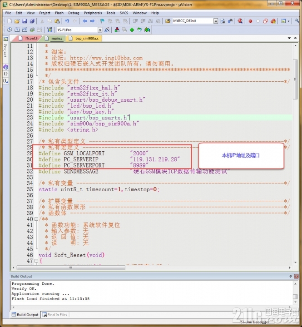Select the main.c editor tab
302x327 pixels.
click(54, 38)
